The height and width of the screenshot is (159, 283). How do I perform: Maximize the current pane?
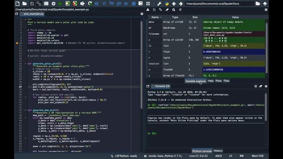pos(141,4)
